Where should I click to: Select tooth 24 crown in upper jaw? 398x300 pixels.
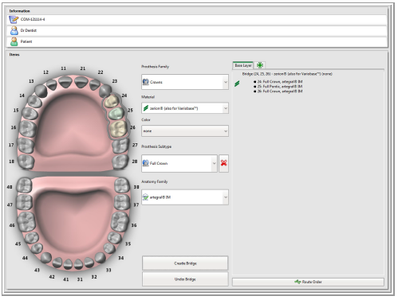(x=111, y=101)
